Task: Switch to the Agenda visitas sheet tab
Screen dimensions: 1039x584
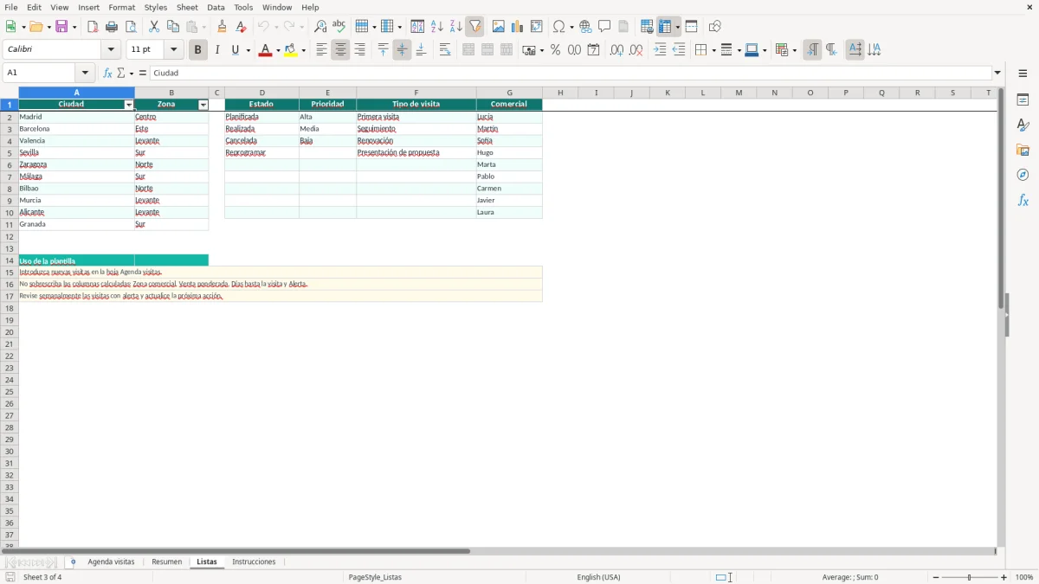Action: pyautogui.click(x=111, y=562)
